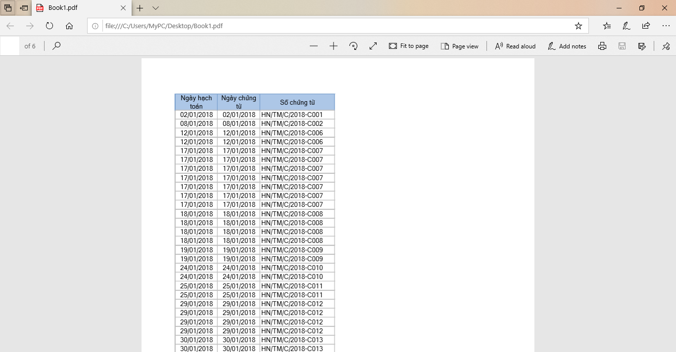676x352 pixels.
Task: Save the PDF document
Action: coord(622,46)
